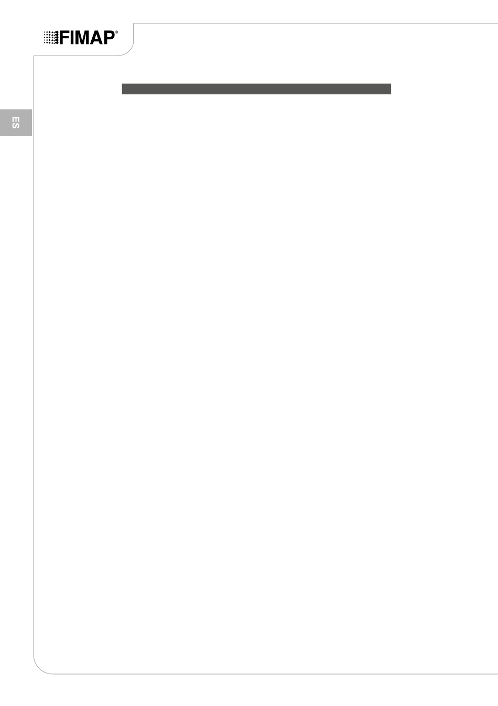
Task: Click the FIMAP logo
Action: pos(81,37)
